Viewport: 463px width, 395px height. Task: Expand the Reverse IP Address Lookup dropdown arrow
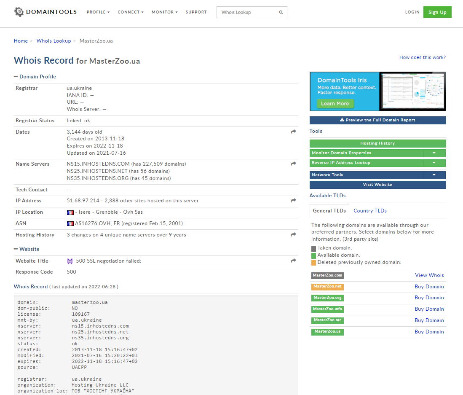pyautogui.click(x=434, y=163)
